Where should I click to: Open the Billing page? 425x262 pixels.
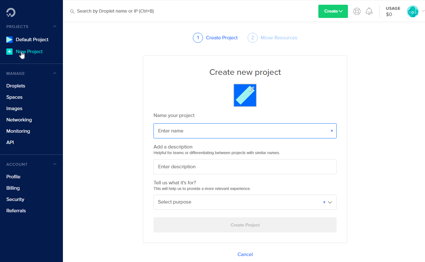pos(13,188)
